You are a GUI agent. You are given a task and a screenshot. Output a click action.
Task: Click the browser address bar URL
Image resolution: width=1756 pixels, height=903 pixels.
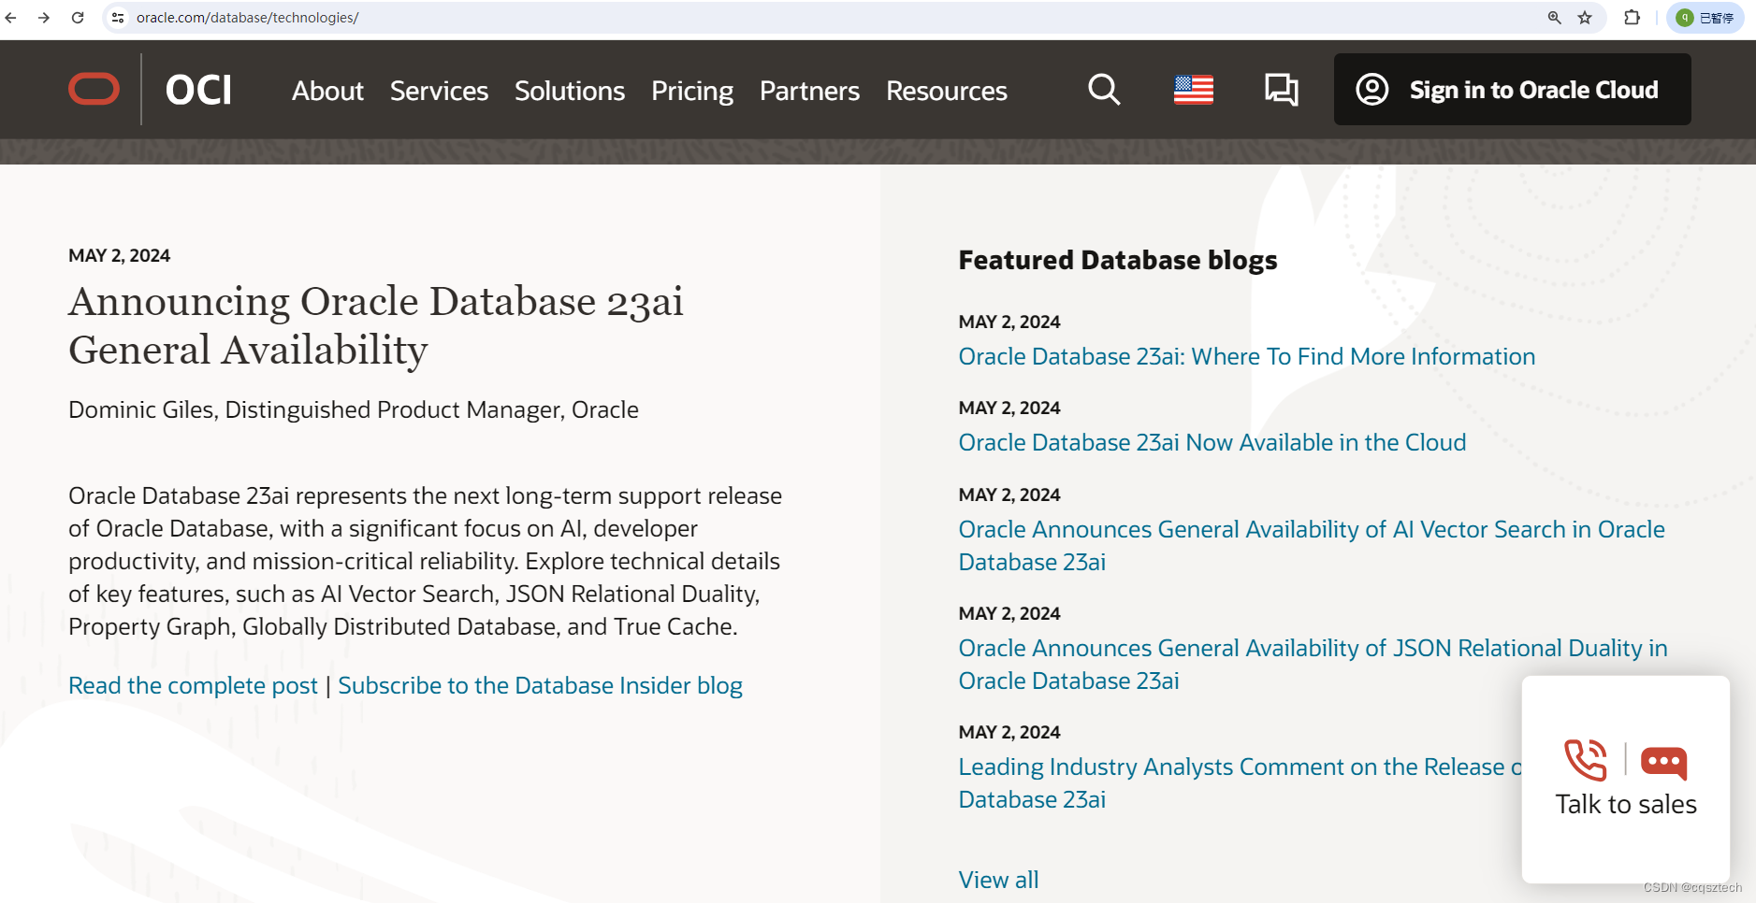248,18
